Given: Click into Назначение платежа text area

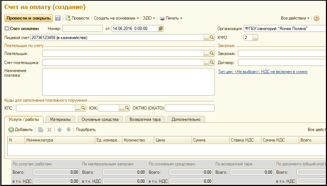Looking at the screenshot, I should pos(128,81).
